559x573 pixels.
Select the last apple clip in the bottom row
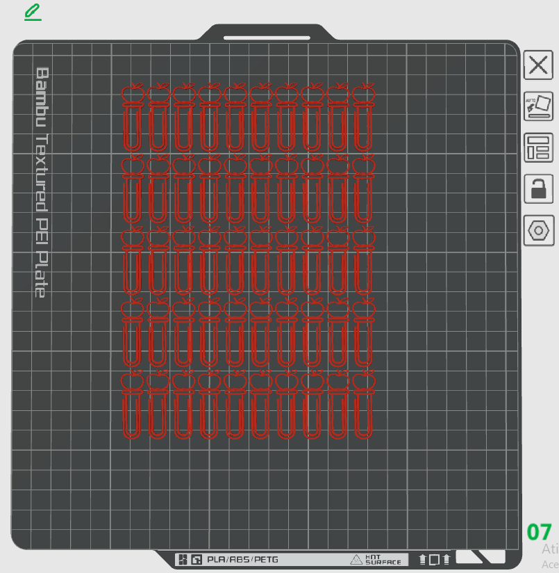coord(363,404)
